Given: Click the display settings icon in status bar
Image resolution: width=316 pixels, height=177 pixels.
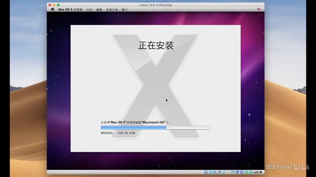Looking at the screenshot, I should click(233, 172).
